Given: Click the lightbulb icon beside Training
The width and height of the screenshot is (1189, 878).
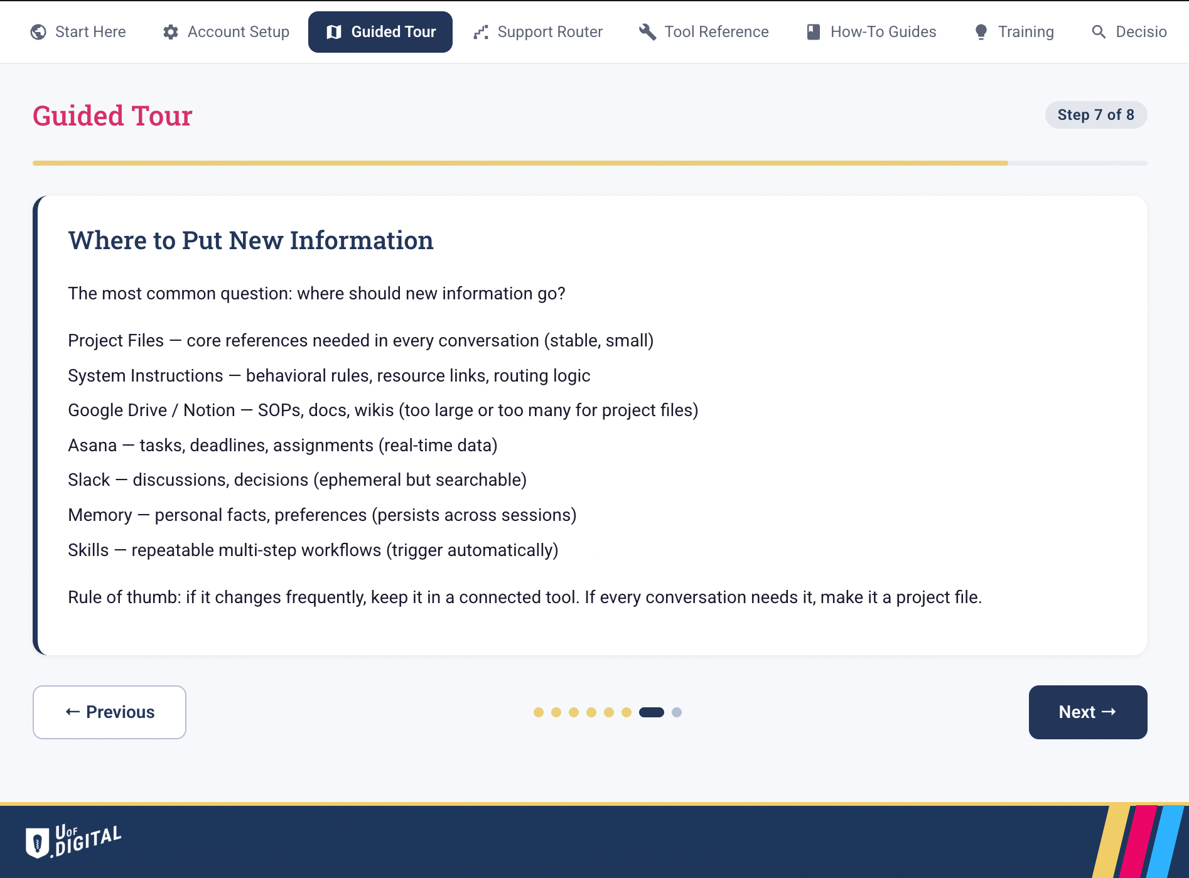Looking at the screenshot, I should pos(981,32).
